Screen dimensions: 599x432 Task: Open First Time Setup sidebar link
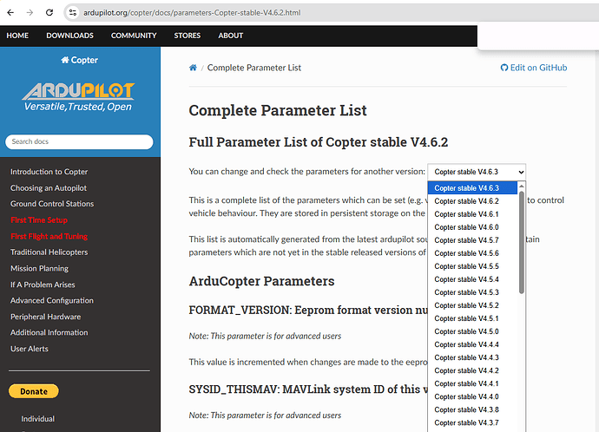click(x=39, y=220)
